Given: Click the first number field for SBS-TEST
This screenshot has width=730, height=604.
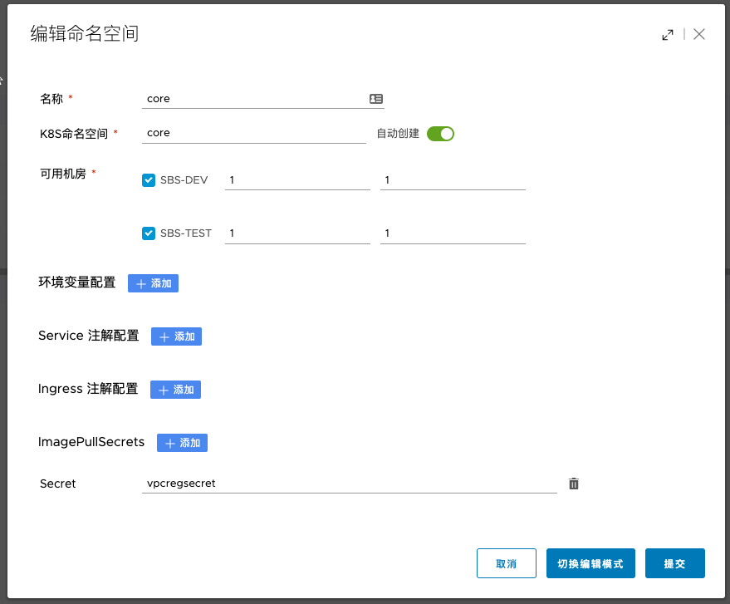Looking at the screenshot, I should pyautogui.click(x=296, y=233).
